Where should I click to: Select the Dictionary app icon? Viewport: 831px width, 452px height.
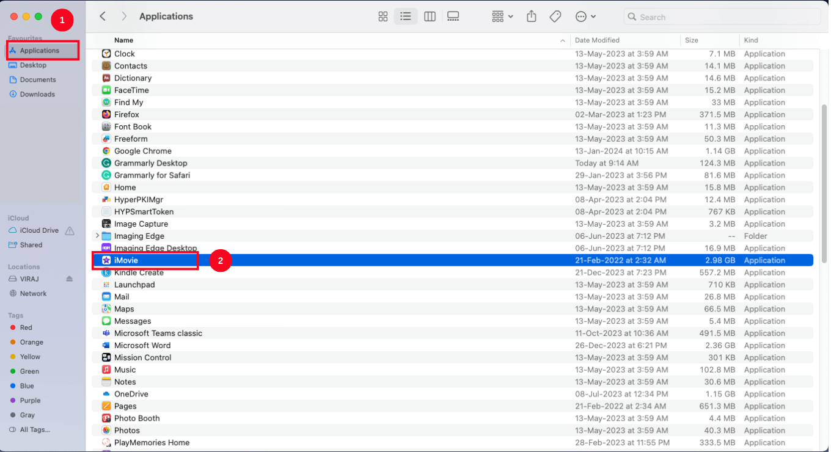(106, 78)
